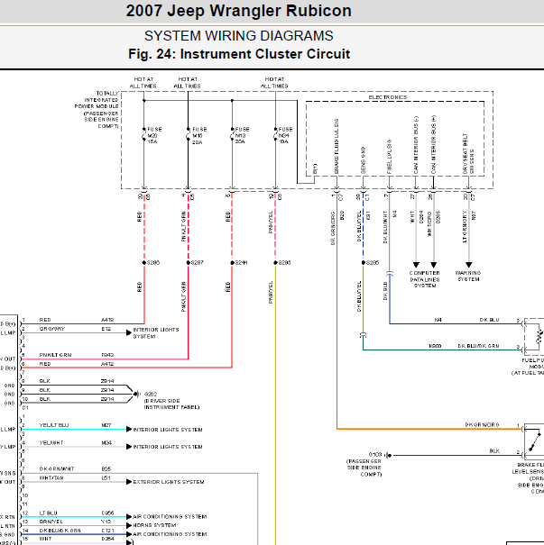This screenshot has width=544, height=545.
Task: Click the 'EXTERIOR LIGHTS SYSTEM' reference
Action: coord(169,482)
